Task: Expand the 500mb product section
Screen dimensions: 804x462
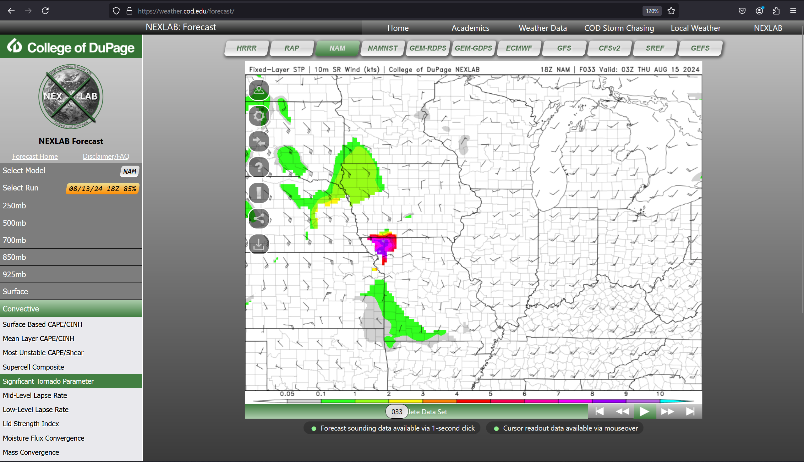Action: 71,223
